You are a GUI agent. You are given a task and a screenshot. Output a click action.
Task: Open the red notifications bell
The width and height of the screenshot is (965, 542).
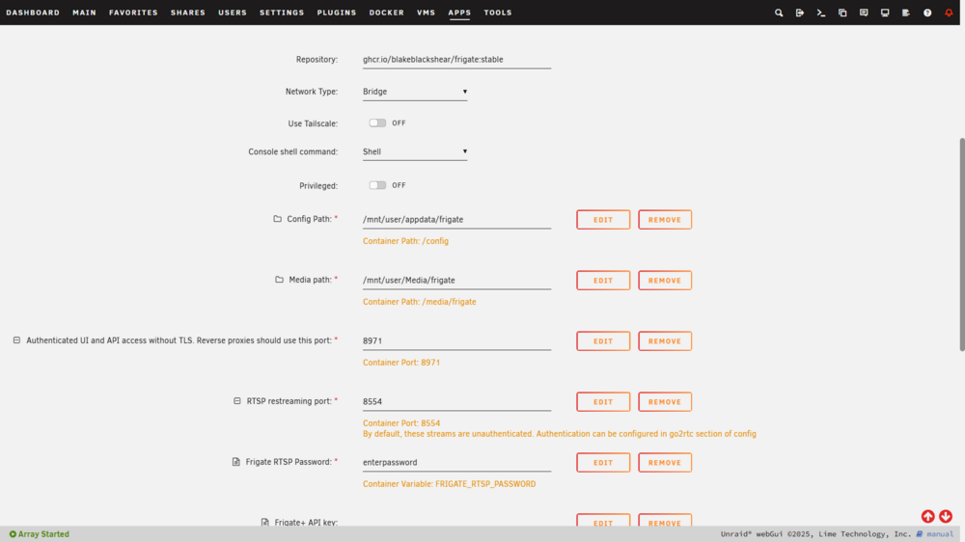click(949, 13)
